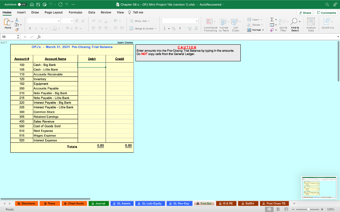Click the Sensitivity icon

coord(327,22)
